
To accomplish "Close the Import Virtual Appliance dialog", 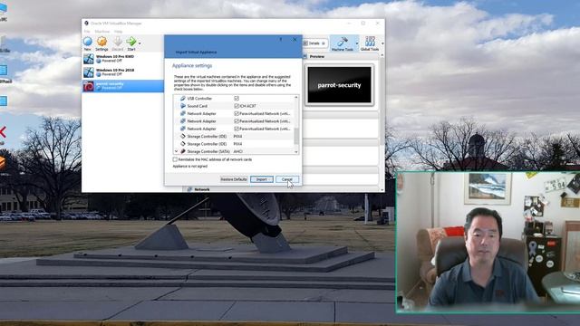I will (295, 39).
